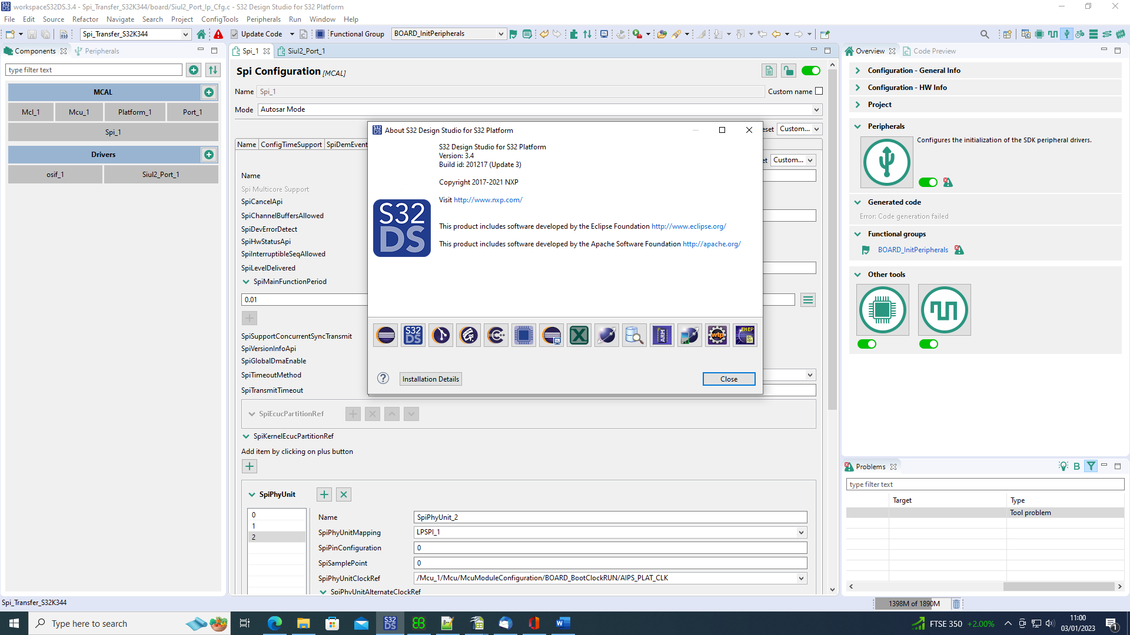Open the ConfigTools menu
1130x635 pixels.
[219, 19]
